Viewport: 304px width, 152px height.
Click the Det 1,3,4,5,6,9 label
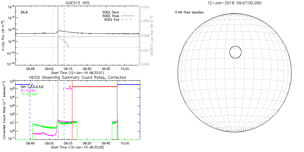[x=32, y=87]
